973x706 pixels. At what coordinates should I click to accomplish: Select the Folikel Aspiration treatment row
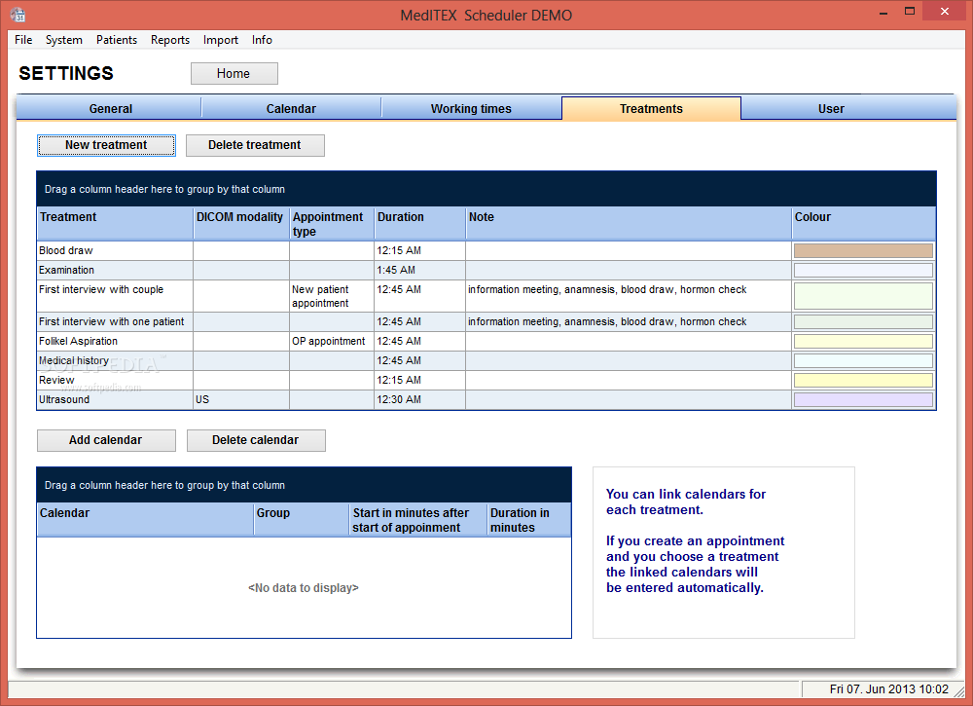click(486, 341)
